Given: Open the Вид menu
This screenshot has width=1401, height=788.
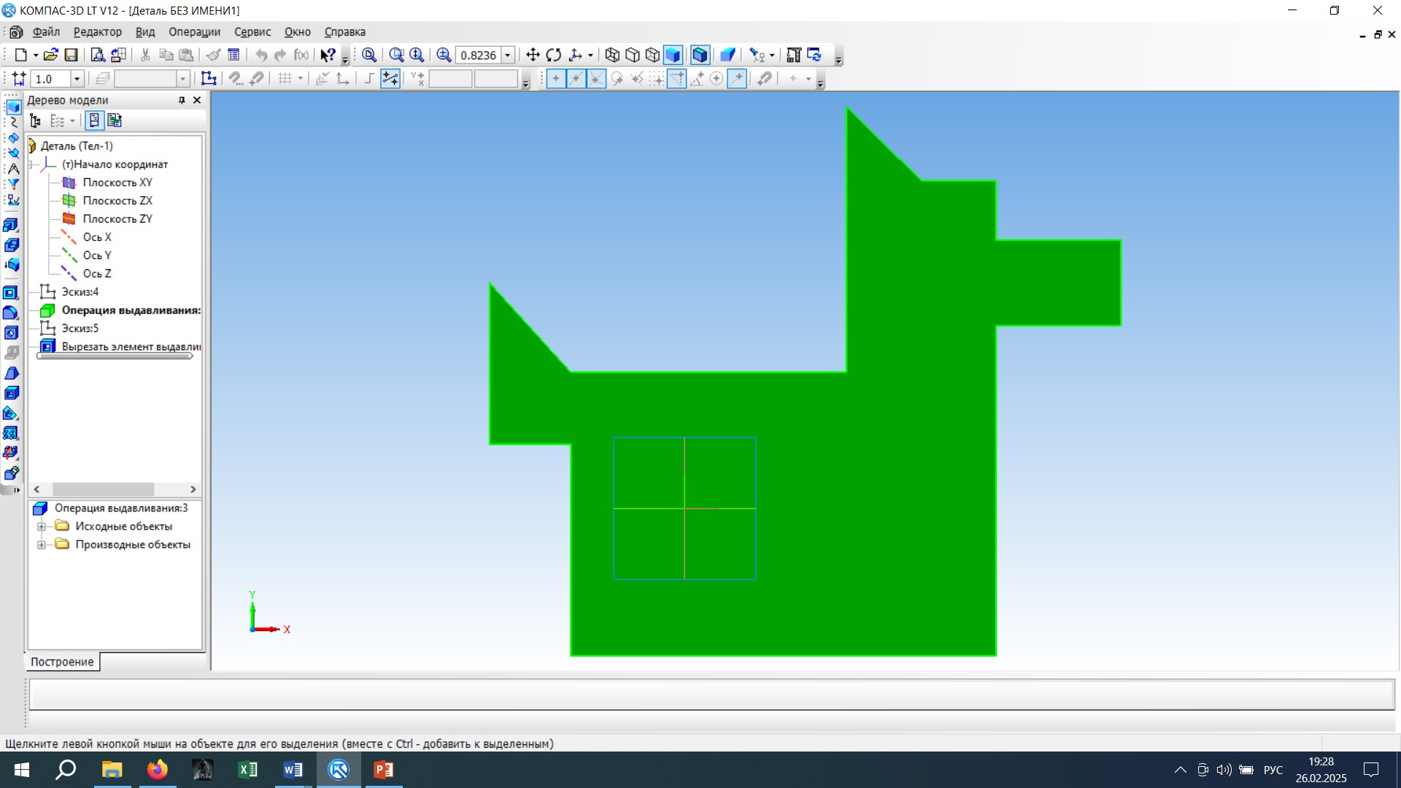Looking at the screenshot, I should tap(145, 32).
